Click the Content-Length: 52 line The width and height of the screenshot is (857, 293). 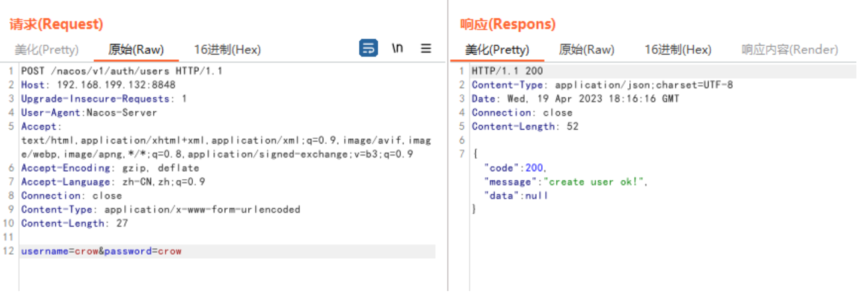click(525, 126)
